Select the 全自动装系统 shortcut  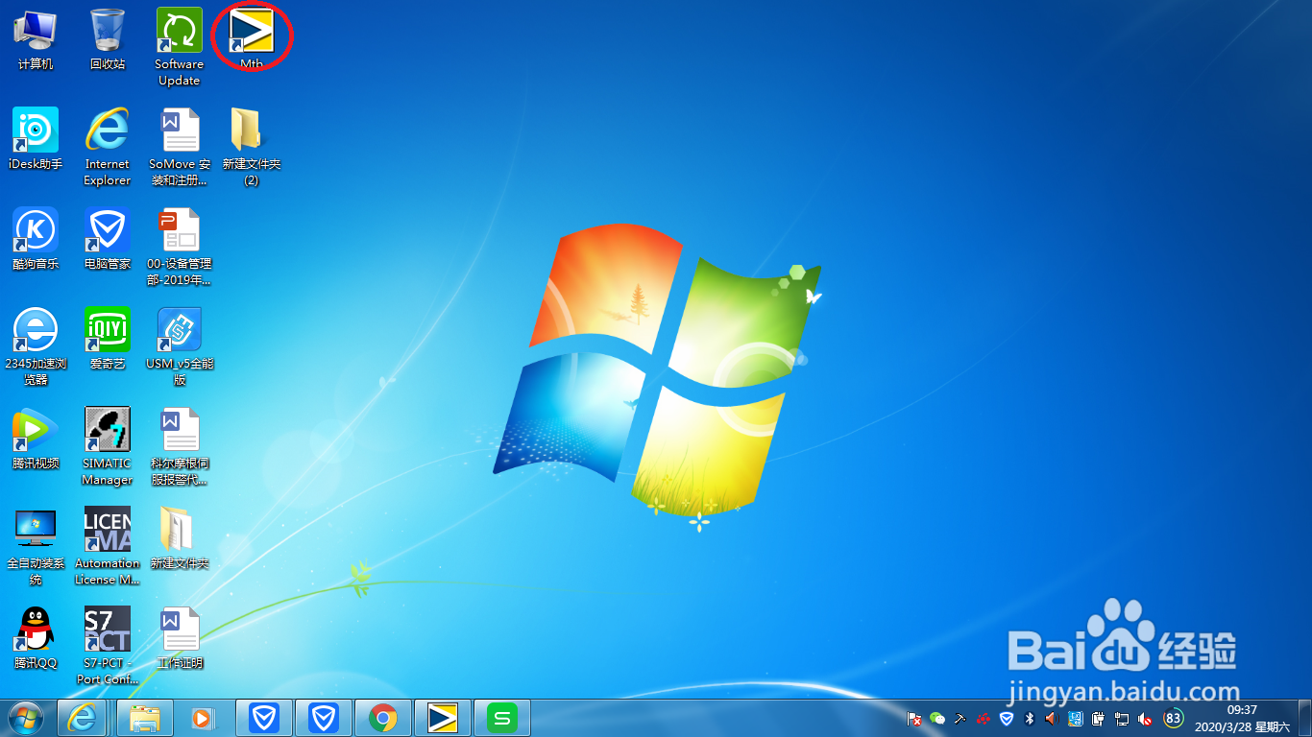coord(36,546)
